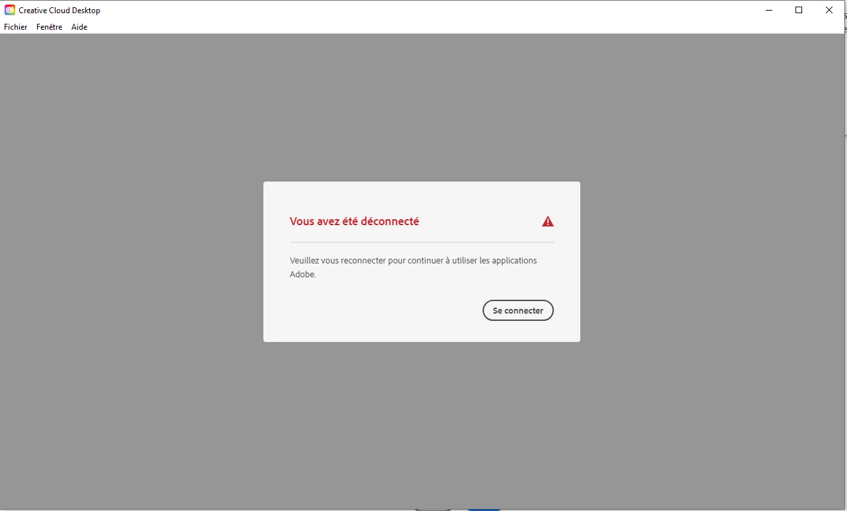Click the Creative Cloud logo in title bar

tap(10, 10)
